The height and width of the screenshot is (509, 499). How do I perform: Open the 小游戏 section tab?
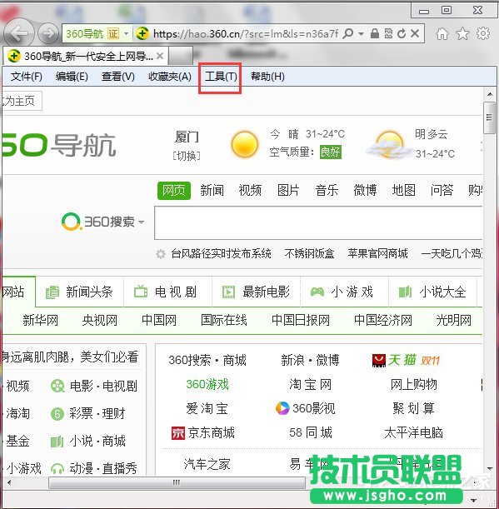click(344, 292)
